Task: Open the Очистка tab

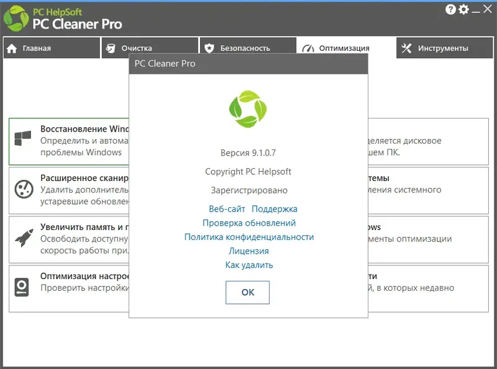Action: click(x=149, y=47)
